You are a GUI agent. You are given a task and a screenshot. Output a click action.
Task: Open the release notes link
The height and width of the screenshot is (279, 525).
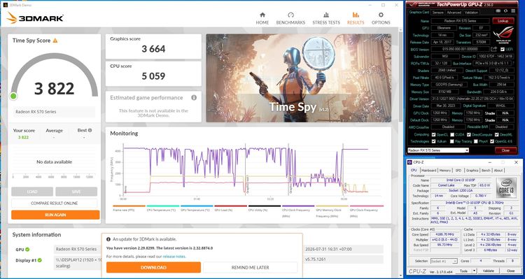tap(174, 257)
